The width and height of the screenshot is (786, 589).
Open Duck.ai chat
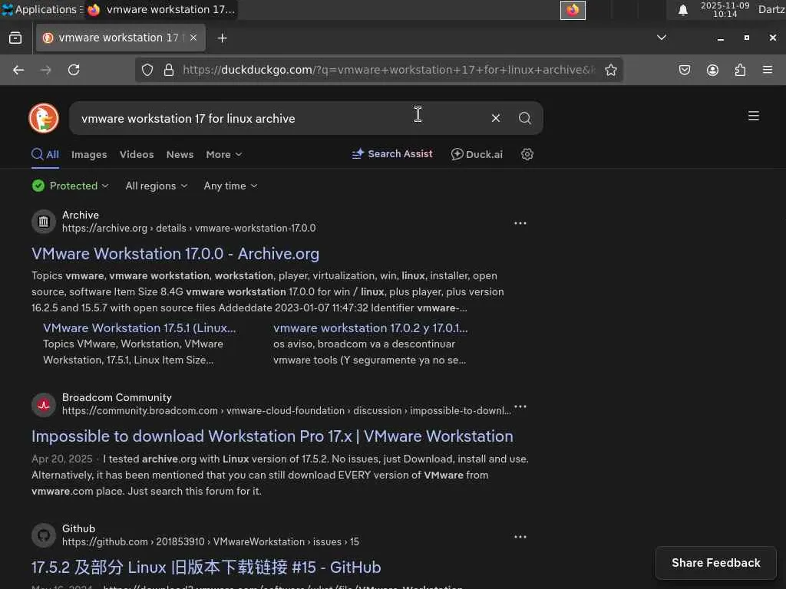click(x=477, y=154)
